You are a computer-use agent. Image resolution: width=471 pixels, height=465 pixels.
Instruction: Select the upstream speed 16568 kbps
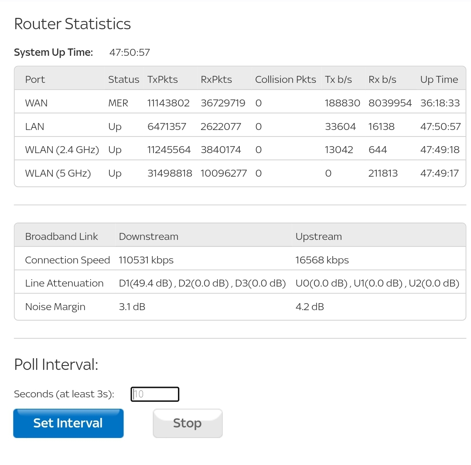point(322,260)
